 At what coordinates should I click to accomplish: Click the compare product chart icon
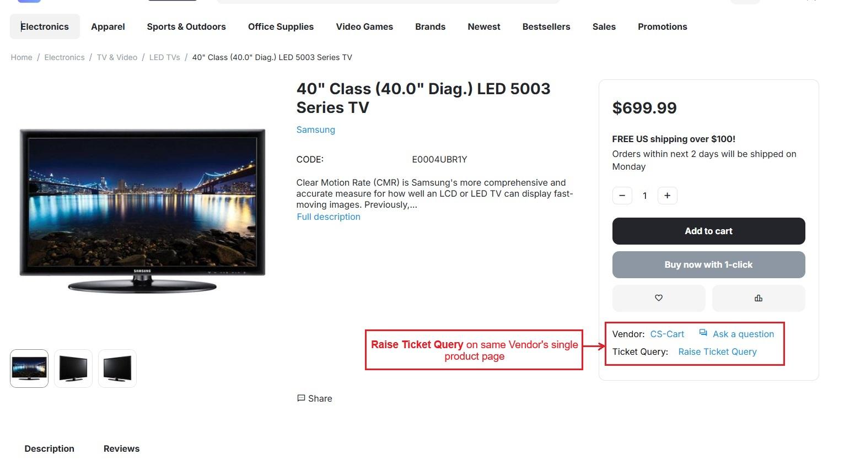click(x=758, y=298)
